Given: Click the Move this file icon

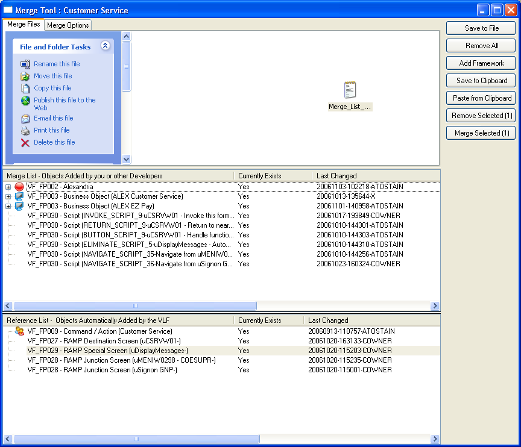Looking at the screenshot, I should (25, 76).
